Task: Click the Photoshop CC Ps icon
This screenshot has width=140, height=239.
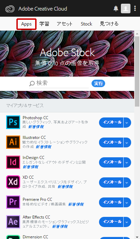Action: pos(13,122)
